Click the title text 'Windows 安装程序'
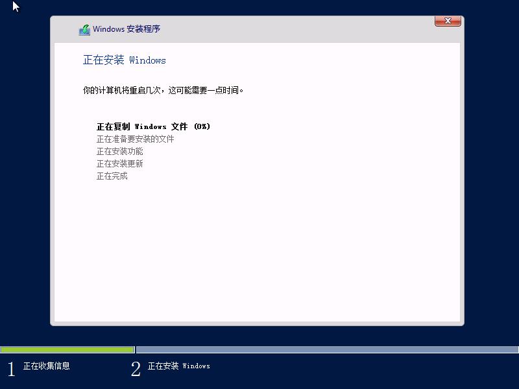This screenshot has height=389, width=519. 127,29
